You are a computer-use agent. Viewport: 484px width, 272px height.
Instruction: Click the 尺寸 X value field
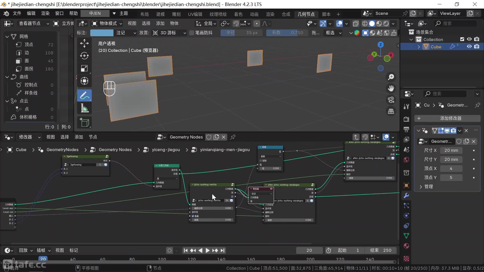click(451, 150)
